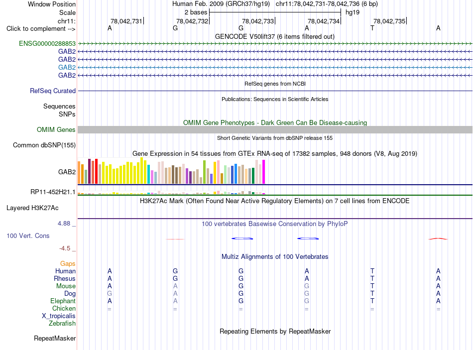The width and height of the screenshot is (473, 350).
Task: Click the Human row's T base
Action: tap(372, 271)
